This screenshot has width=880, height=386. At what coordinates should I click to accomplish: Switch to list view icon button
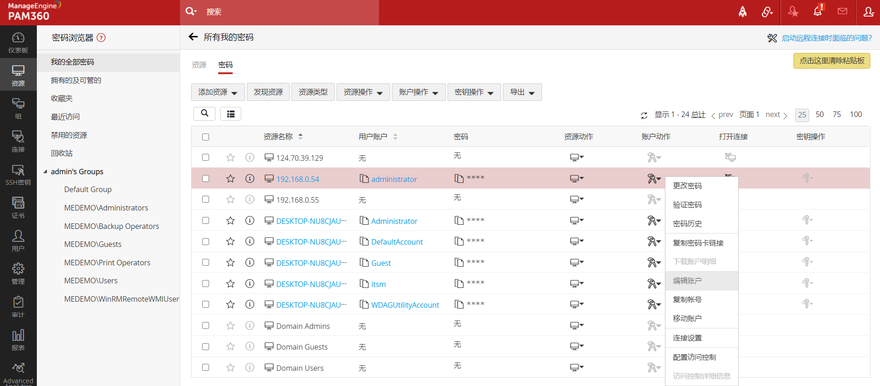pos(230,114)
